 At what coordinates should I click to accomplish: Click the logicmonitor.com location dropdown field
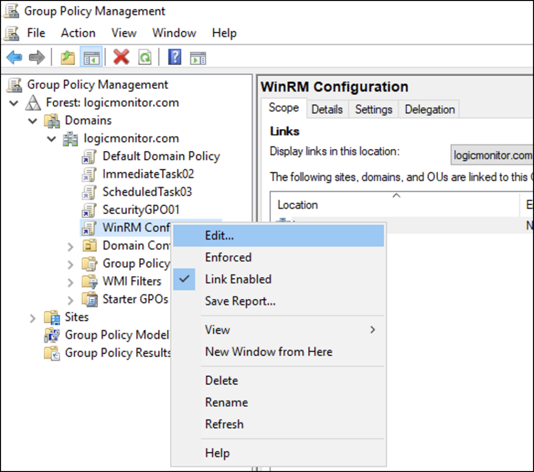(494, 155)
